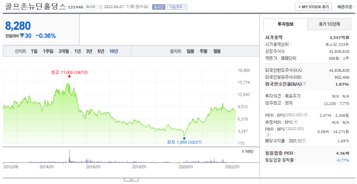Screen dimensions: 357x184
Task: Click the 상장주식수 label
Action: click(275, 51)
